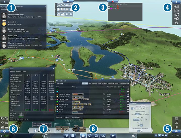Image resolution: width=181 pixels, height=138 pixels.
Task: Expand the warning alerts panel at top
Action: [x=112, y=2]
